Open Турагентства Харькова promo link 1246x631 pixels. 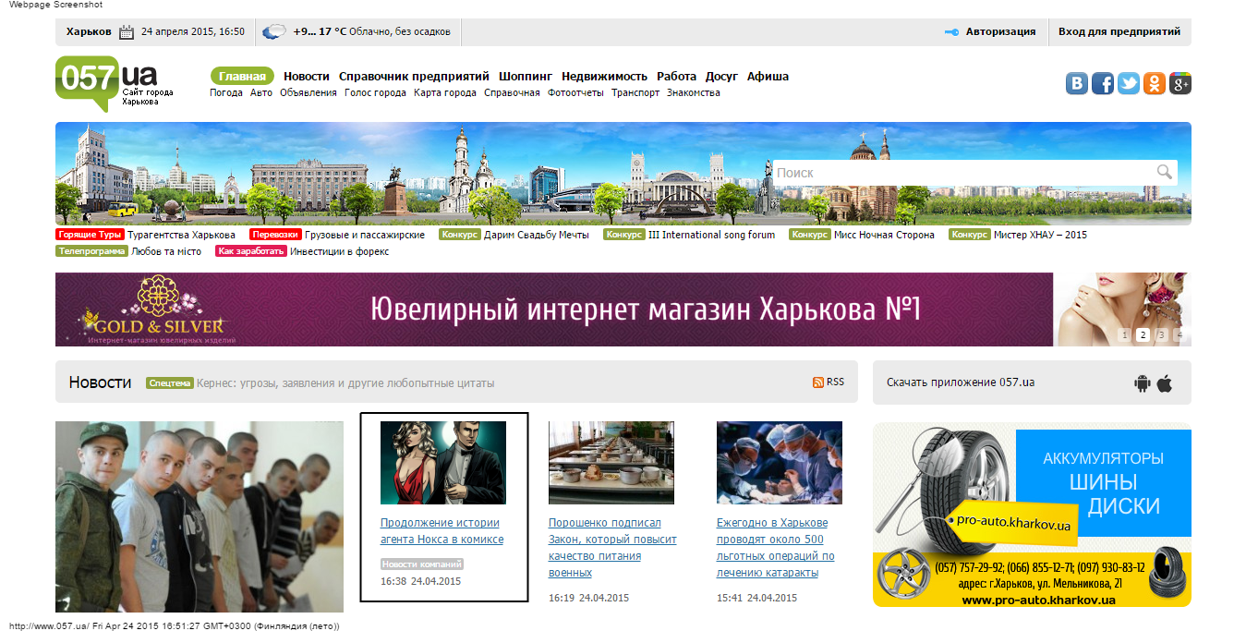pyautogui.click(x=181, y=235)
